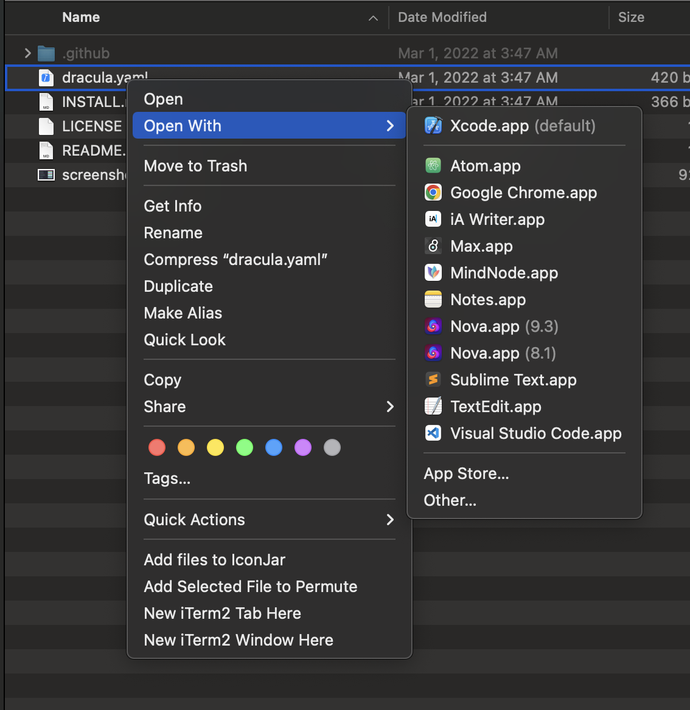Open the file with Max.app
Viewport: 690px width, 710px height.
pyautogui.click(x=481, y=246)
